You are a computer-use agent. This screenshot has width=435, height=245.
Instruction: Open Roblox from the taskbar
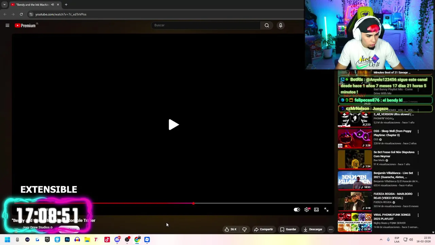pos(147,240)
